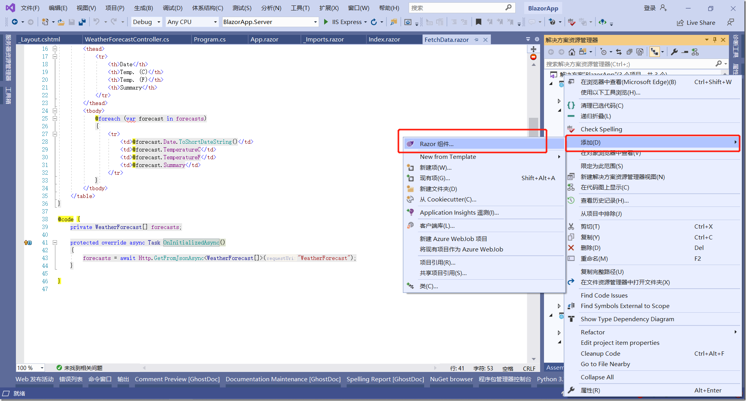Viewport: 746px width, 401px height.
Task: Click the browser refresh icon
Action: (x=374, y=22)
